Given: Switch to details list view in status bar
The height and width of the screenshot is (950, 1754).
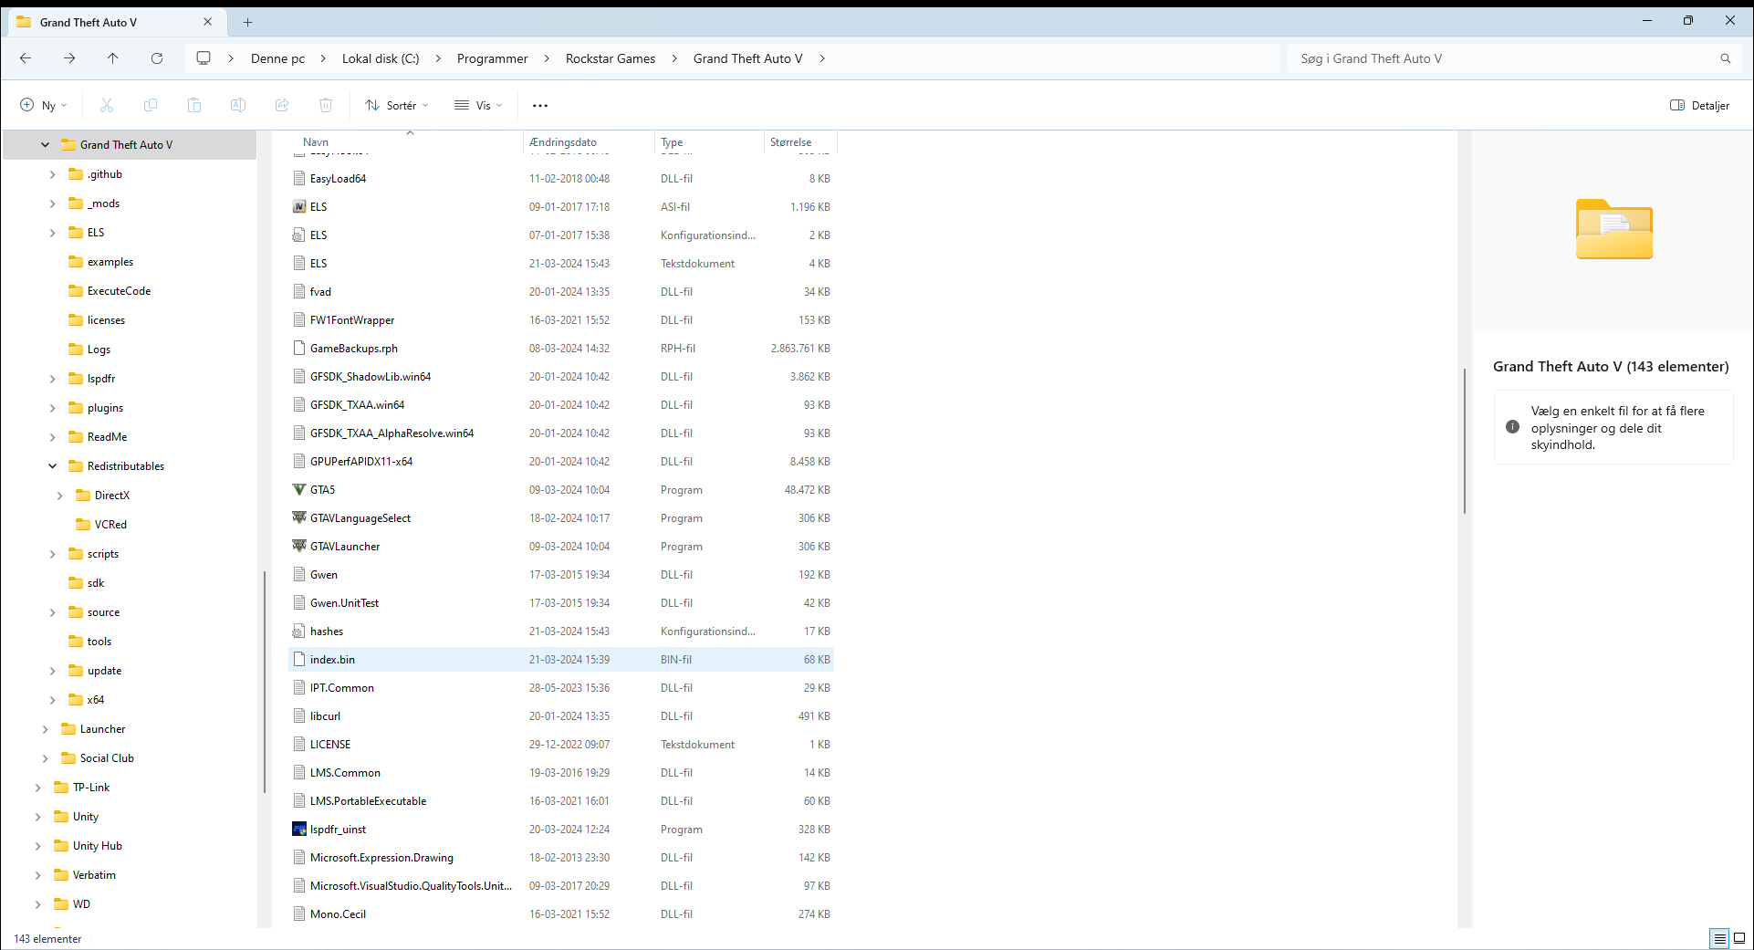Looking at the screenshot, I should coord(1719,938).
